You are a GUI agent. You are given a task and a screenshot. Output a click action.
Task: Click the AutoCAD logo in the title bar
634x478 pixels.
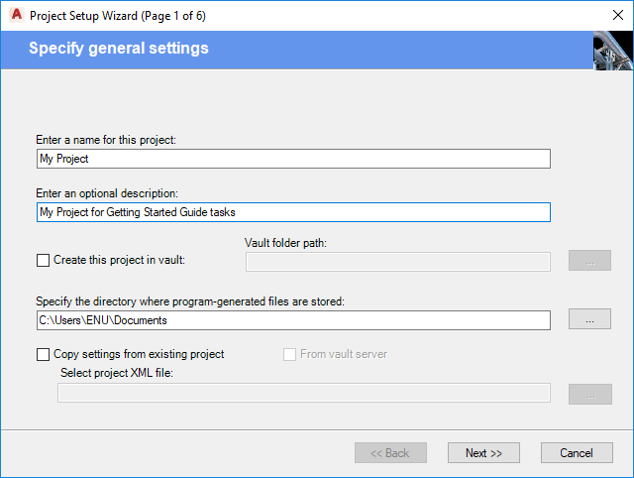[x=15, y=16]
